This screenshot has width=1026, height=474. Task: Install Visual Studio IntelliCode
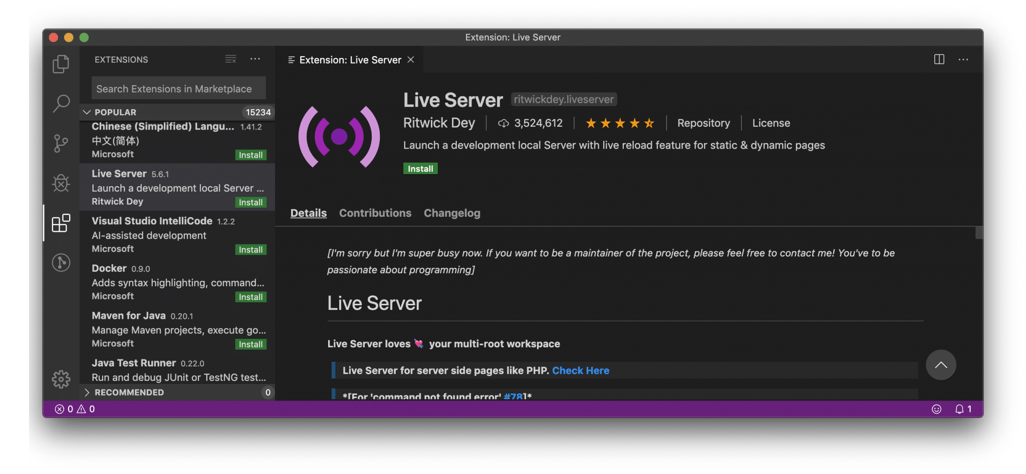click(x=250, y=250)
